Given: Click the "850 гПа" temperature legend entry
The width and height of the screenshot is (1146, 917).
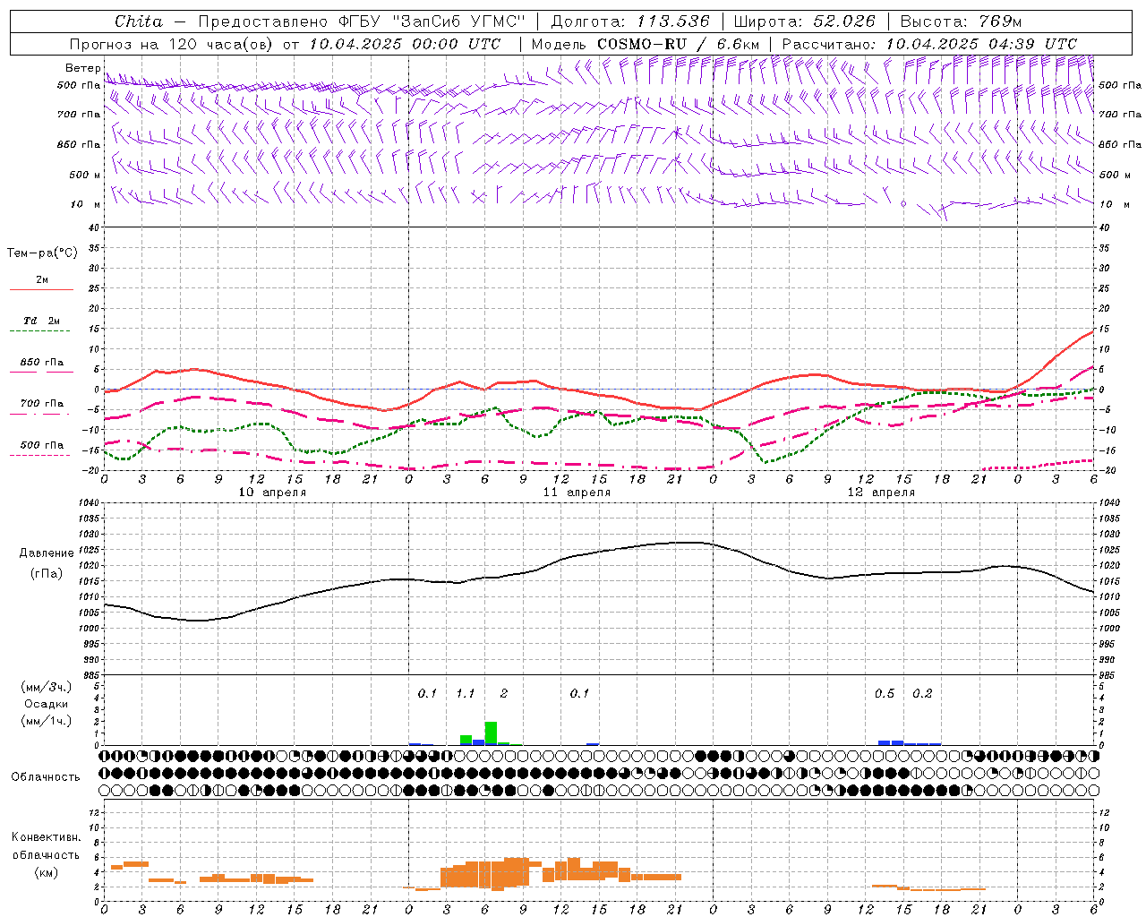Looking at the screenshot, I should [41, 363].
